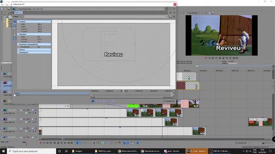Click the Show Properties icon in Pan/Crop sidebar

click(15, 22)
